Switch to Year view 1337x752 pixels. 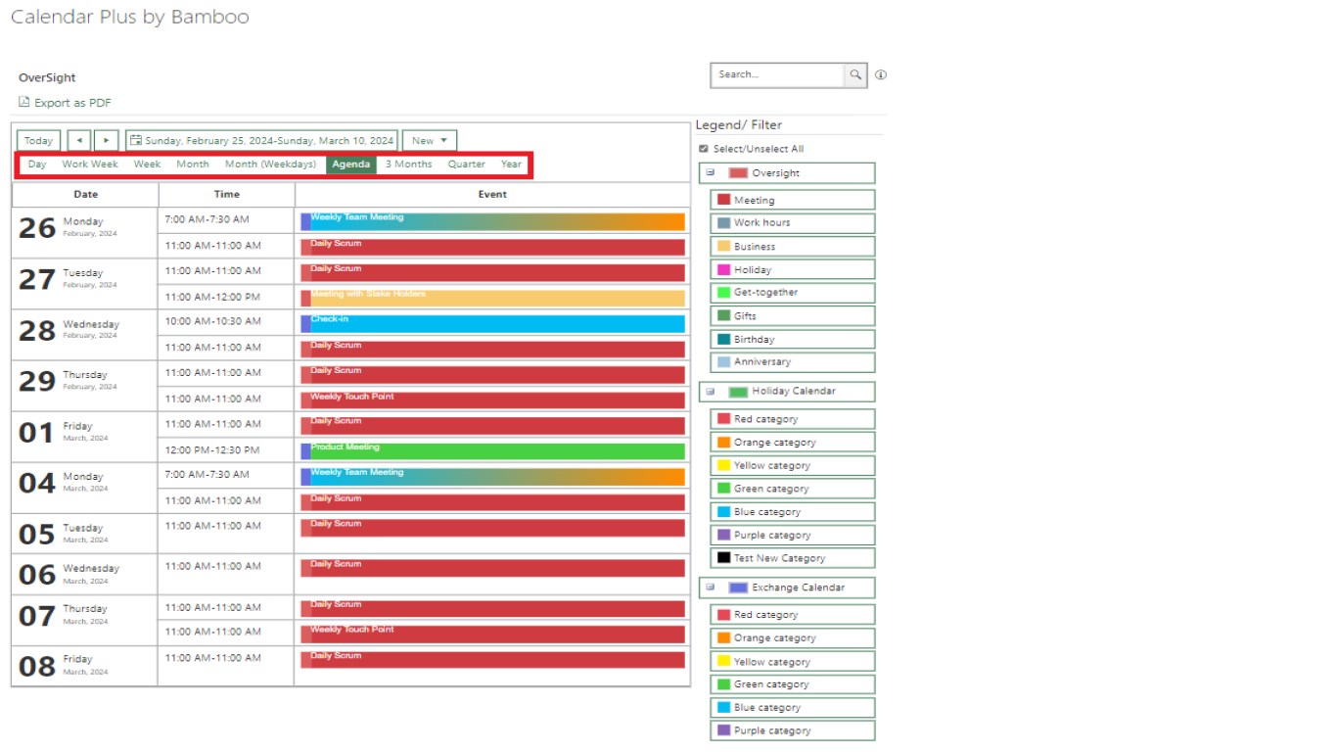(511, 164)
